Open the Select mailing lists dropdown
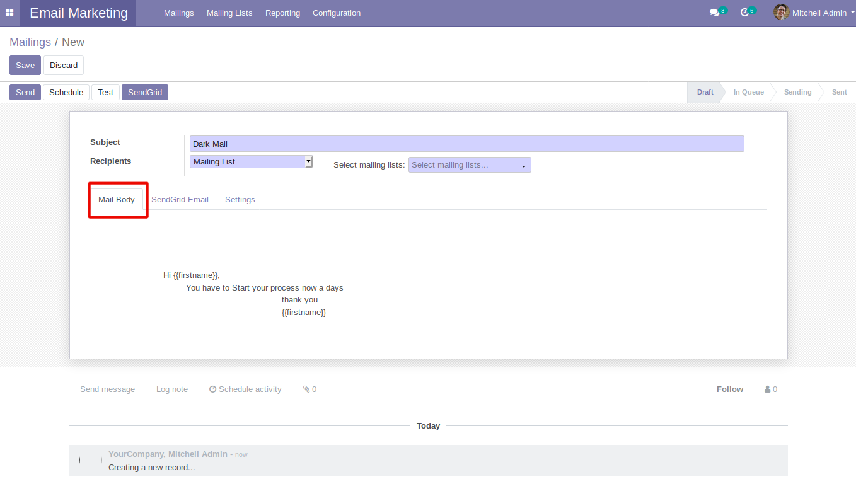Viewport: 856px width, 484px height. click(x=470, y=165)
